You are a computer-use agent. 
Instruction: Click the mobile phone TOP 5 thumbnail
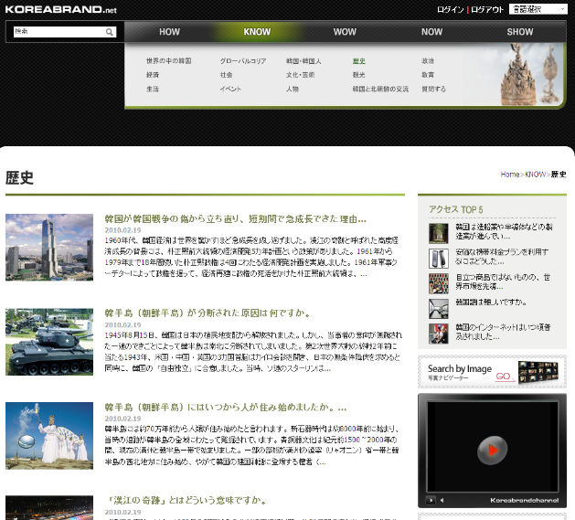438,259
